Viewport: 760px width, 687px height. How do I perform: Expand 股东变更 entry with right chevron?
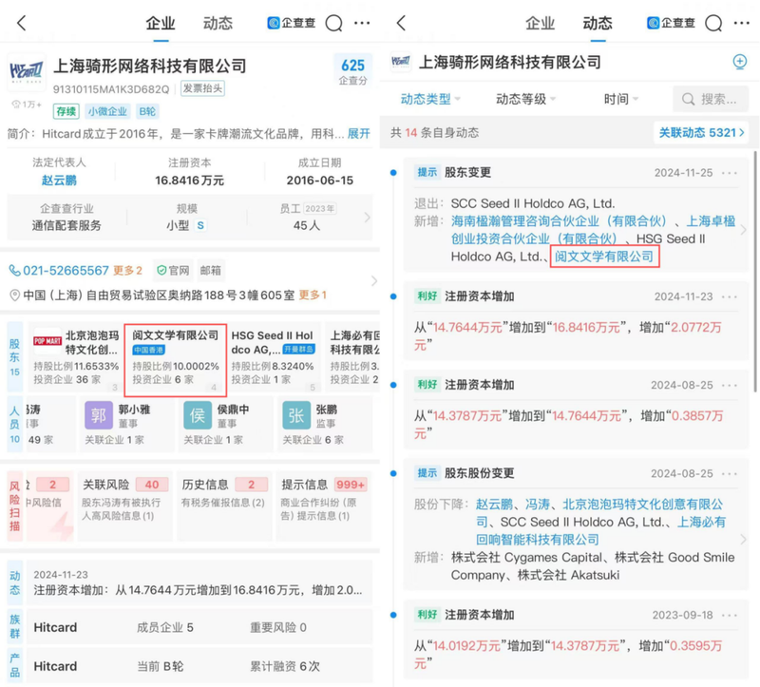coord(744,230)
